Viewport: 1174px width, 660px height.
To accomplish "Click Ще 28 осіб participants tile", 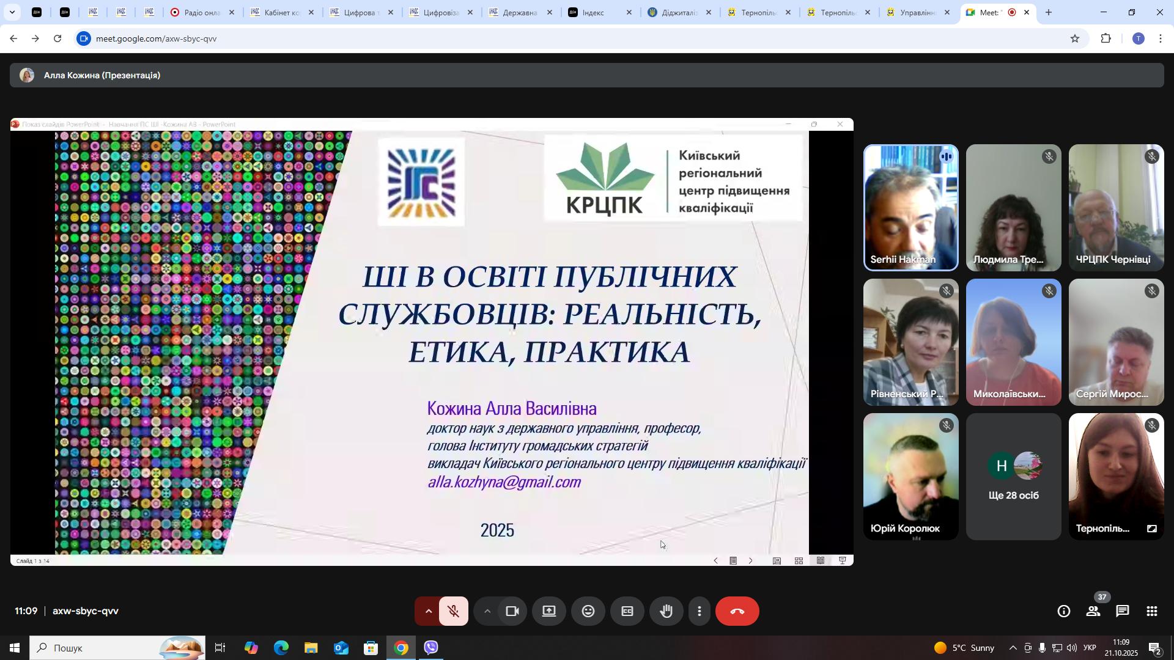I will click(1013, 477).
